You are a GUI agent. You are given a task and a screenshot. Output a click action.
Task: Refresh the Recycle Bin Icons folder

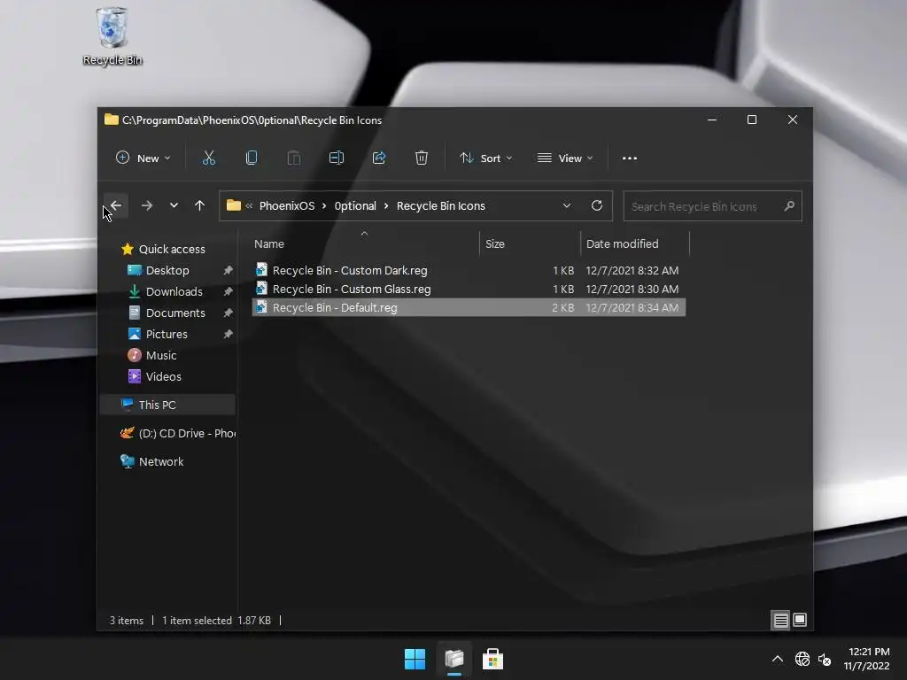point(597,205)
